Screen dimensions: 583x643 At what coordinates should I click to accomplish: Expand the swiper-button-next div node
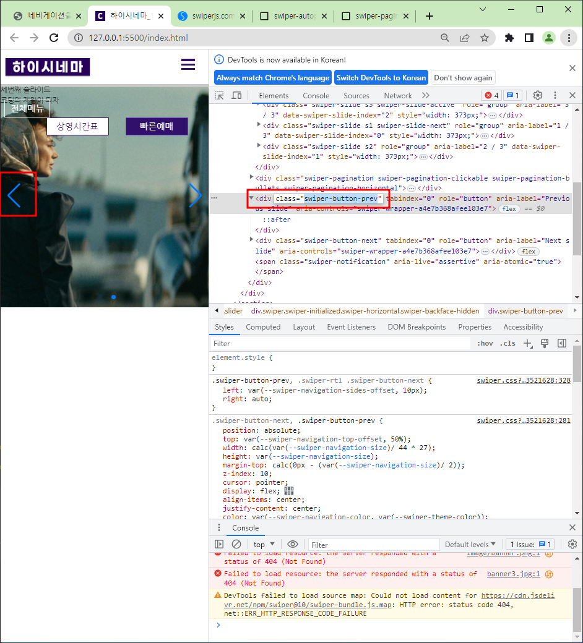tap(251, 239)
